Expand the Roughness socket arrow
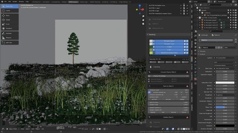Viewport: 238px width, 133px height. pos(199,95)
